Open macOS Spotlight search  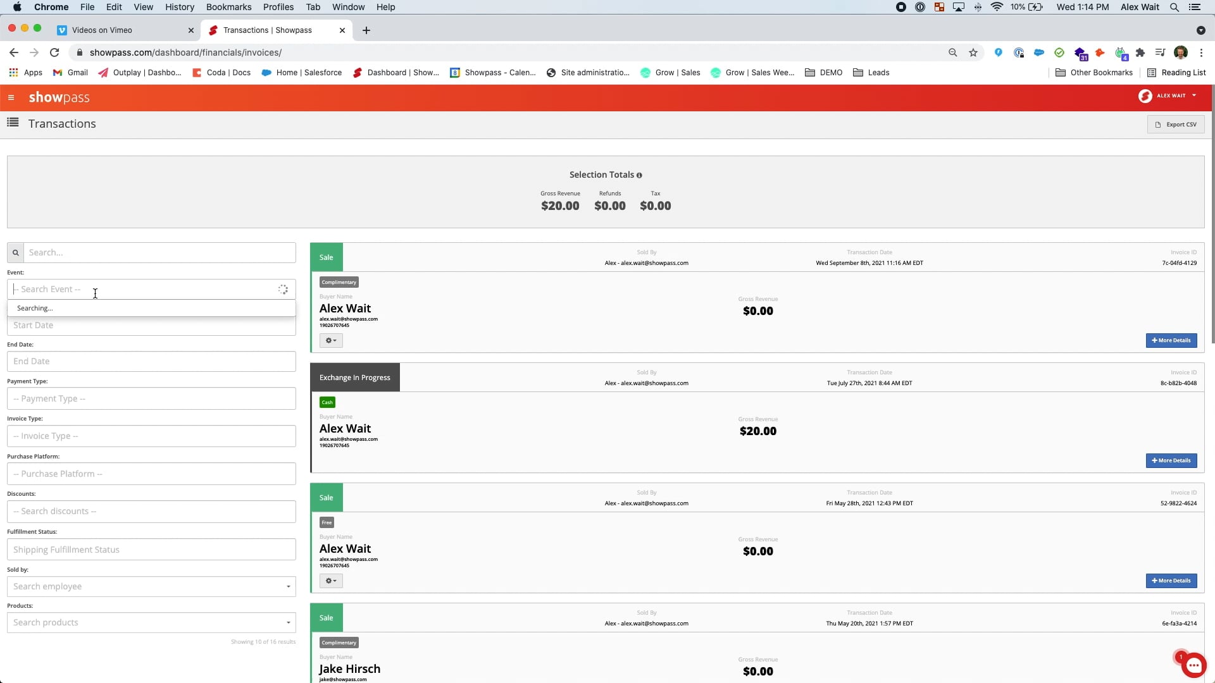pos(1174,7)
